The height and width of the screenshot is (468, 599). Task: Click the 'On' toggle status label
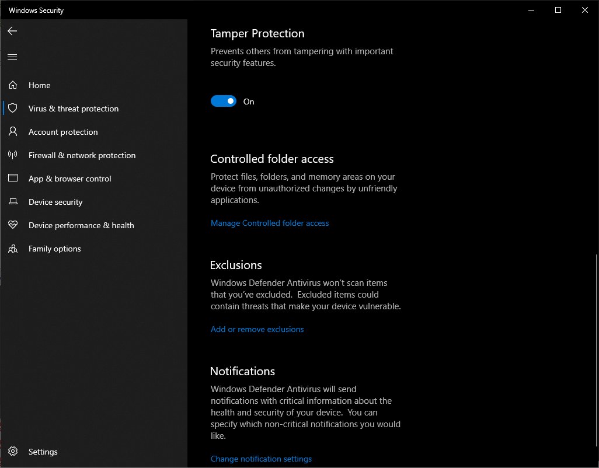[249, 102]
